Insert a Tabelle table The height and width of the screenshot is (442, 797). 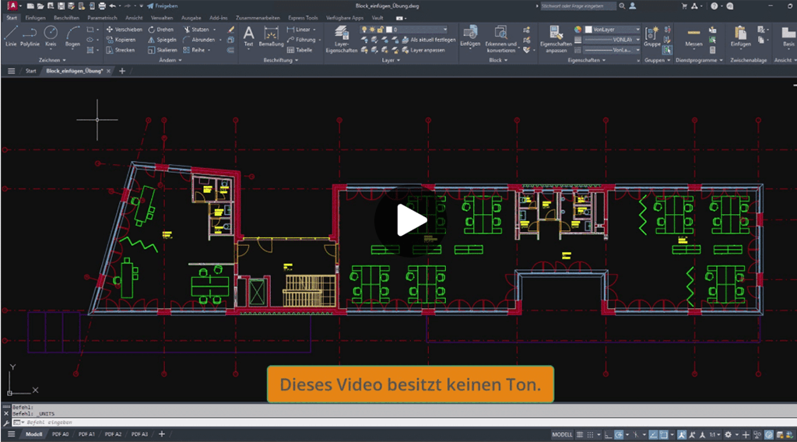(300, 50)
